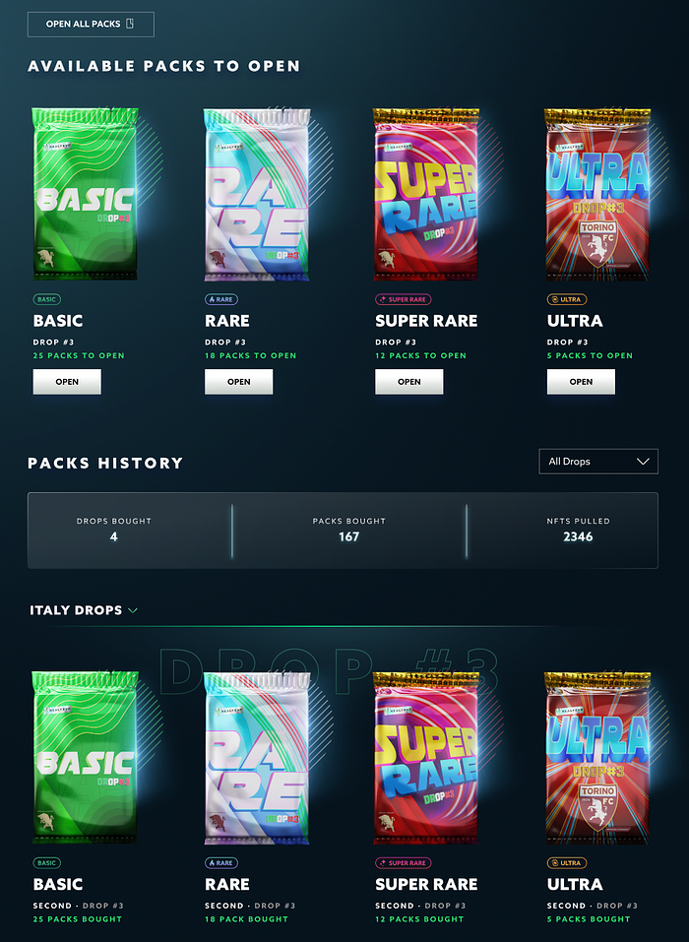Open the Rare Drop #3 pack
The image size is (689, 942).
(x=238, y=382)
